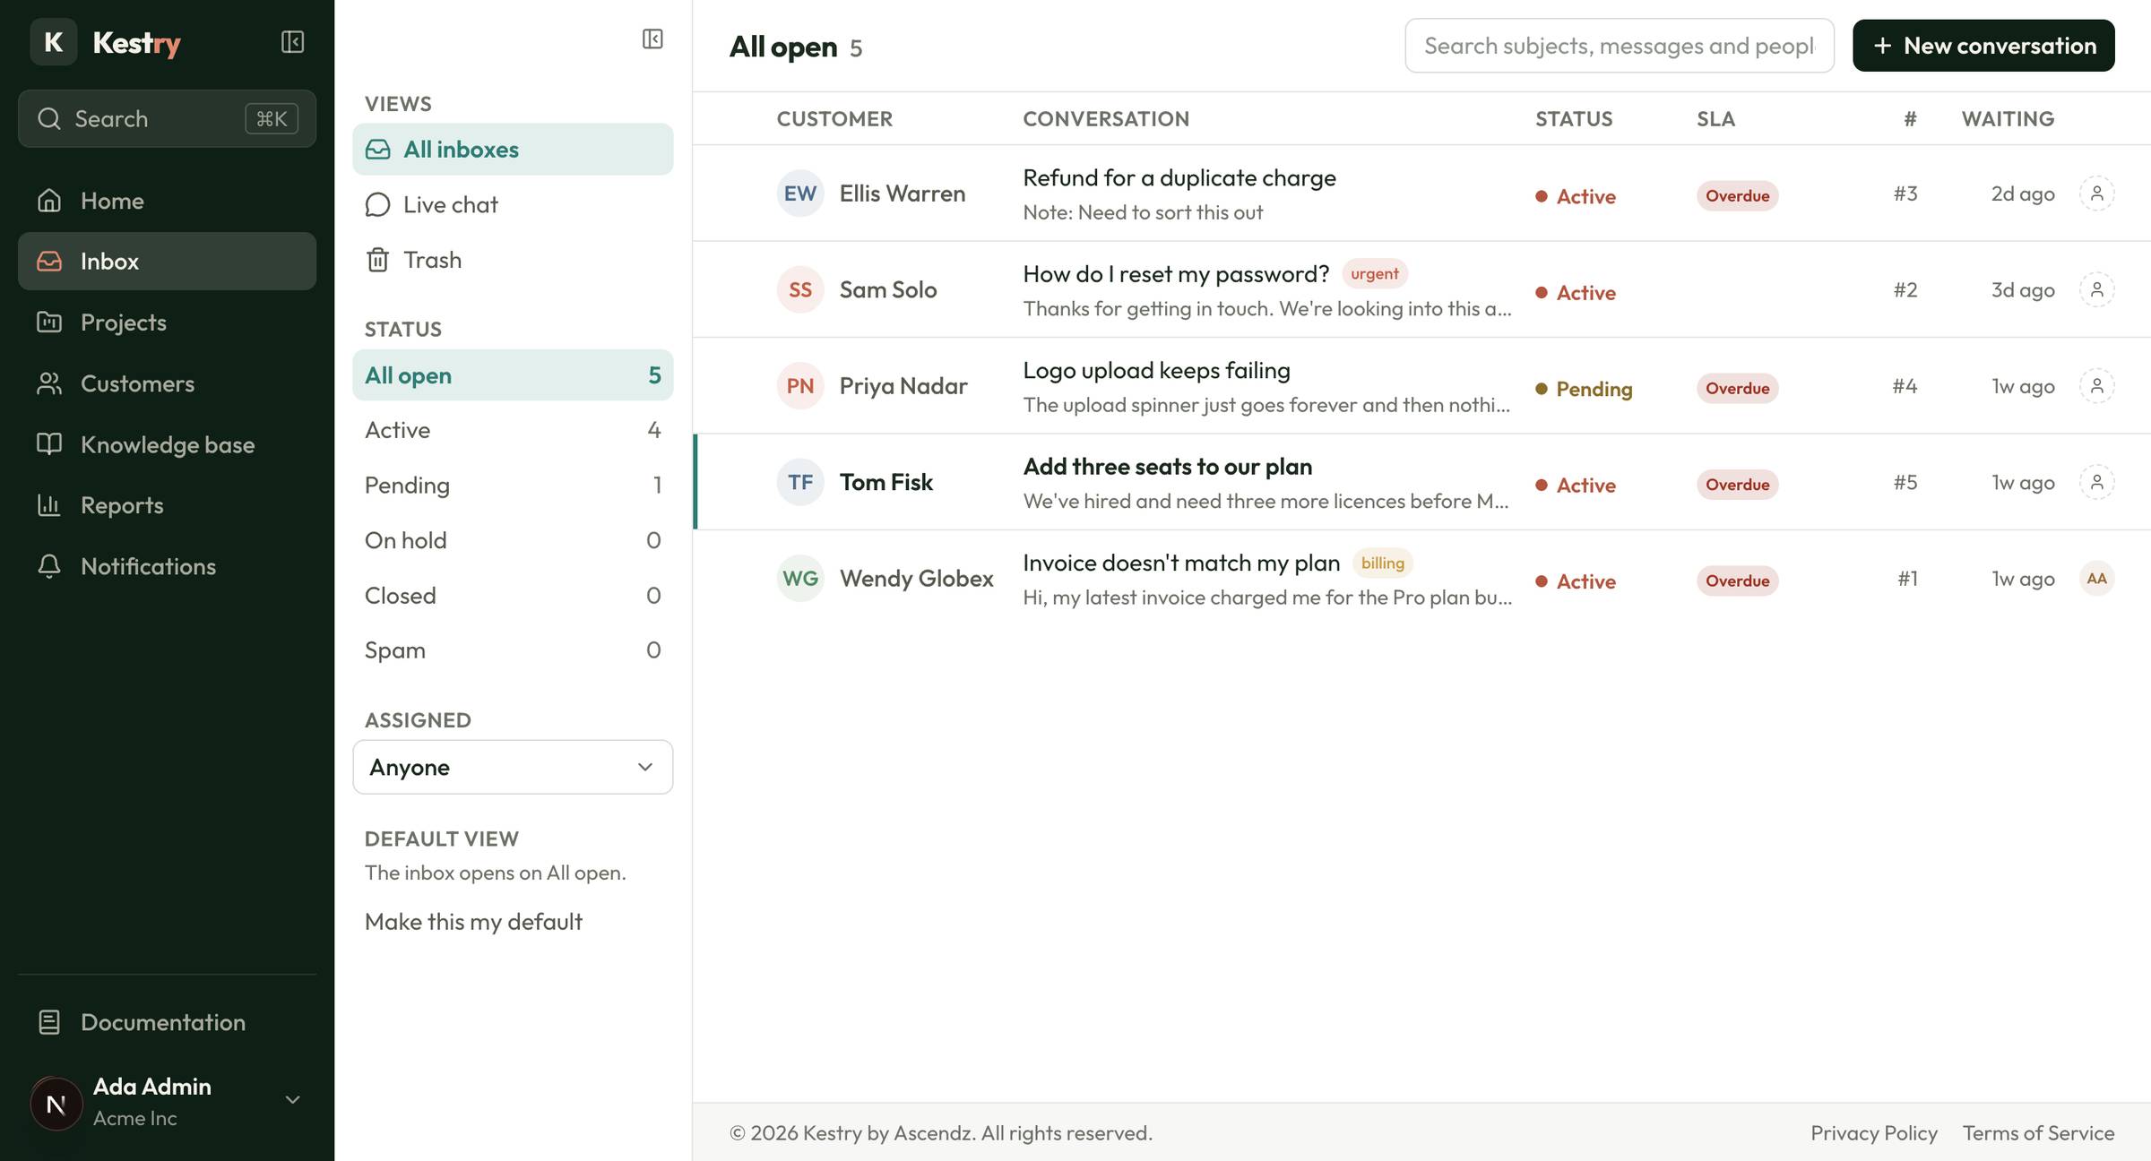
Task: Click Ada Admin's profile avatar
Action: (x=56, y=1104)
